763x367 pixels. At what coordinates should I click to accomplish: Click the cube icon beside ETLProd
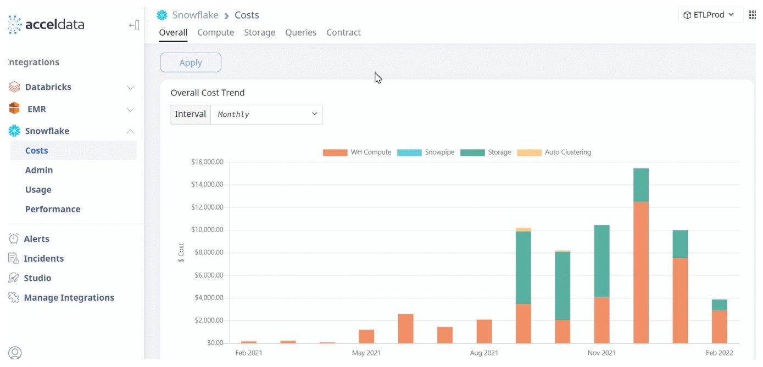[x=687, y=15]
